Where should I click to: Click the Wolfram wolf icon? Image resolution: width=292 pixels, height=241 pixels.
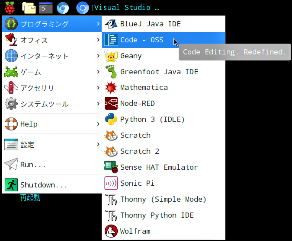pyautogui.click(x=111, y=231)
